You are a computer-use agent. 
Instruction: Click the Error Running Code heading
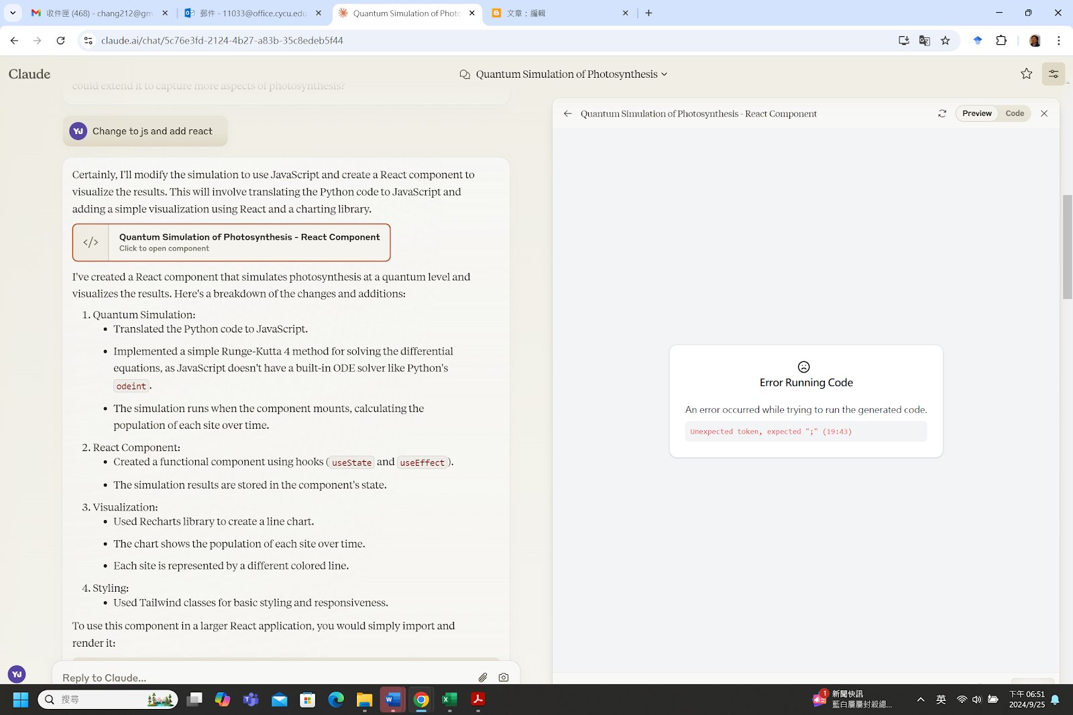pos(806,383)
